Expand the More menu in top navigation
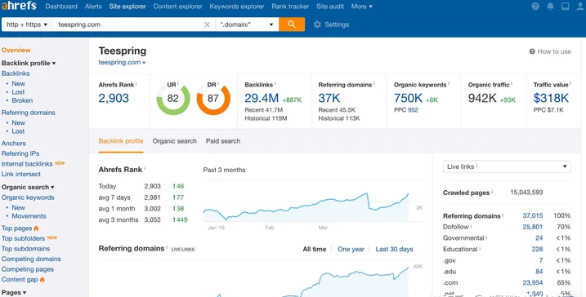This screenshot has height=297, width=586. [x=362, y=7]
